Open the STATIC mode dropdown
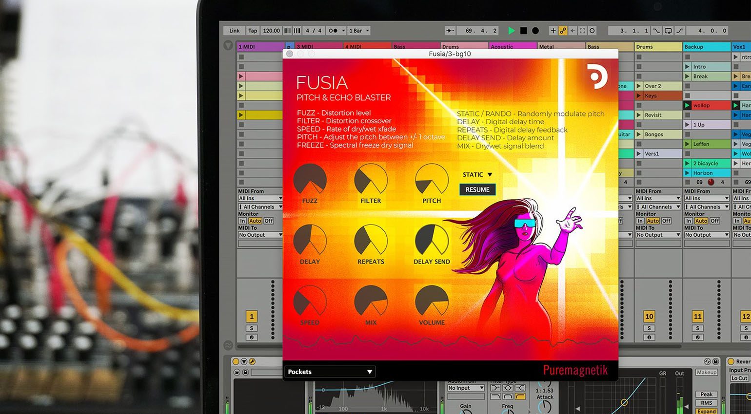Screen dimensions: 751x414 [x=477, y=174]
